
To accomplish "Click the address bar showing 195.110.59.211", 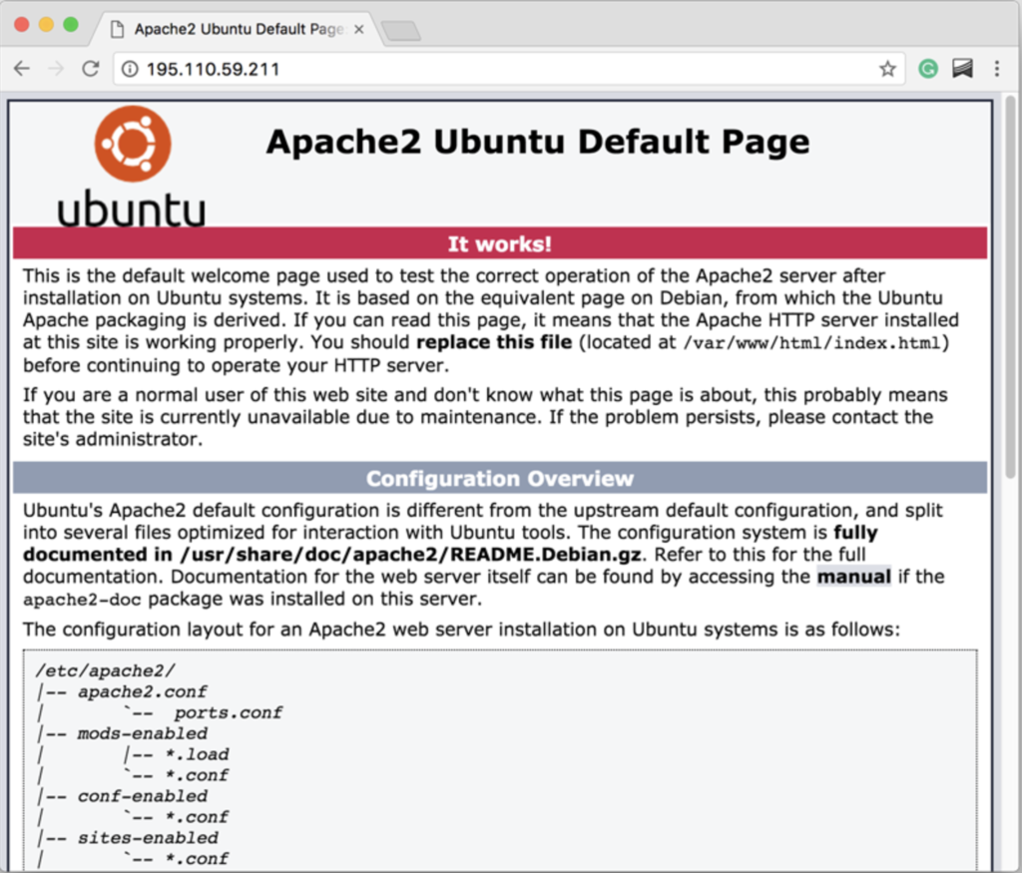I will [508, 69].
